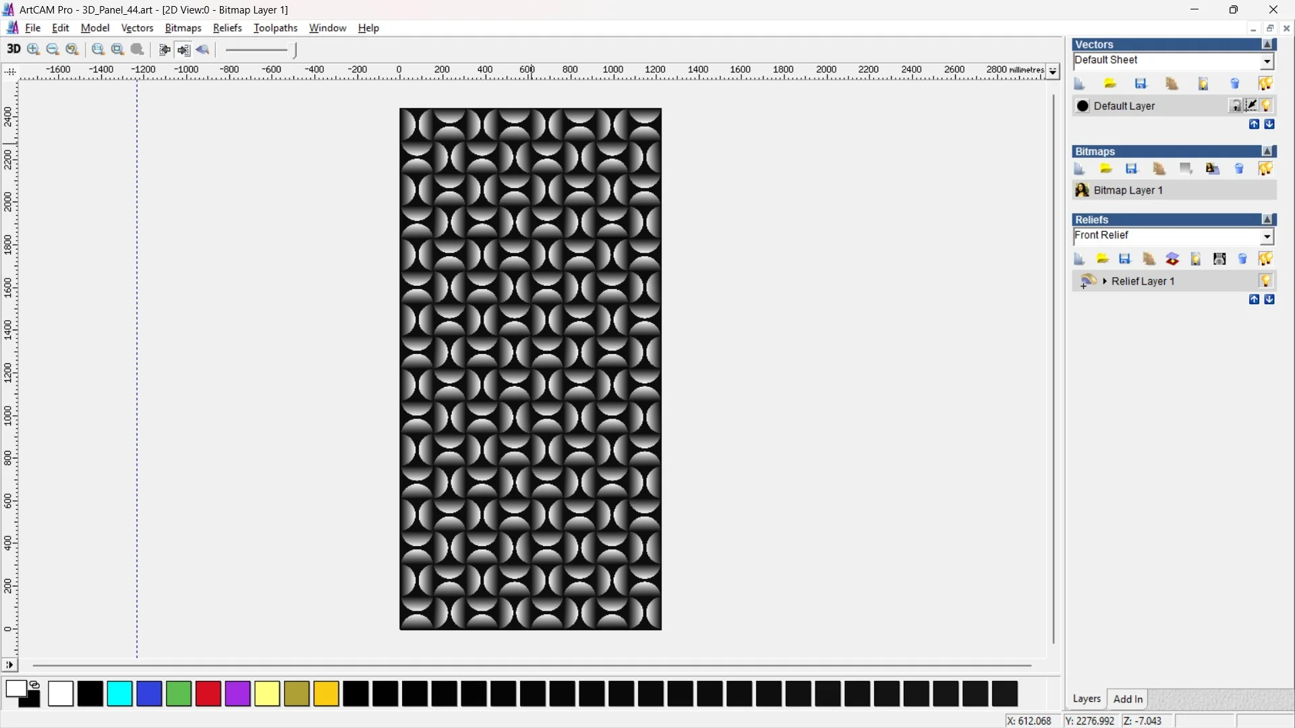The width and height of the screenshot is (1295, 728).
Task: Click the Create Greyscale Bitmap icon in Reliefs
Action: [x=1219, y=259]
